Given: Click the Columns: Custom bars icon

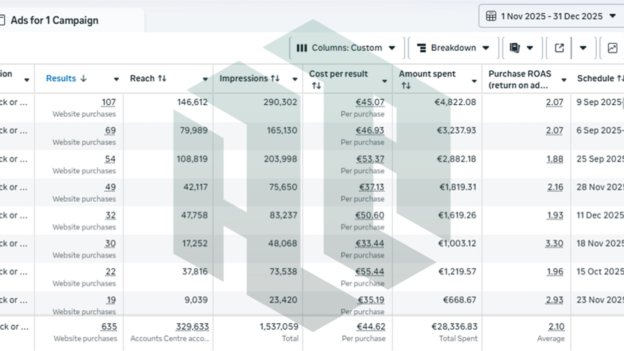Looking at the screenshot, I should [x=302, y=48].
